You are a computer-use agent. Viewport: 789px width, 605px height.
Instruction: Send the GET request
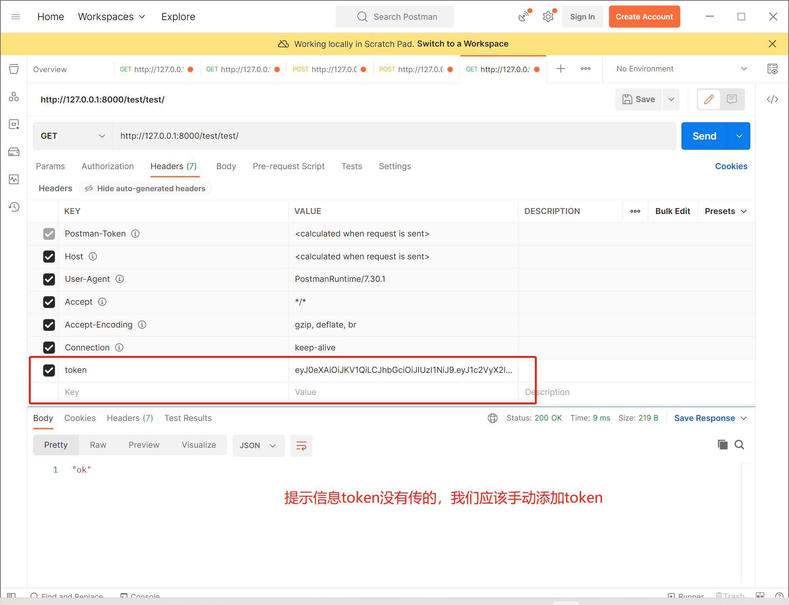[x=705, y=136]
